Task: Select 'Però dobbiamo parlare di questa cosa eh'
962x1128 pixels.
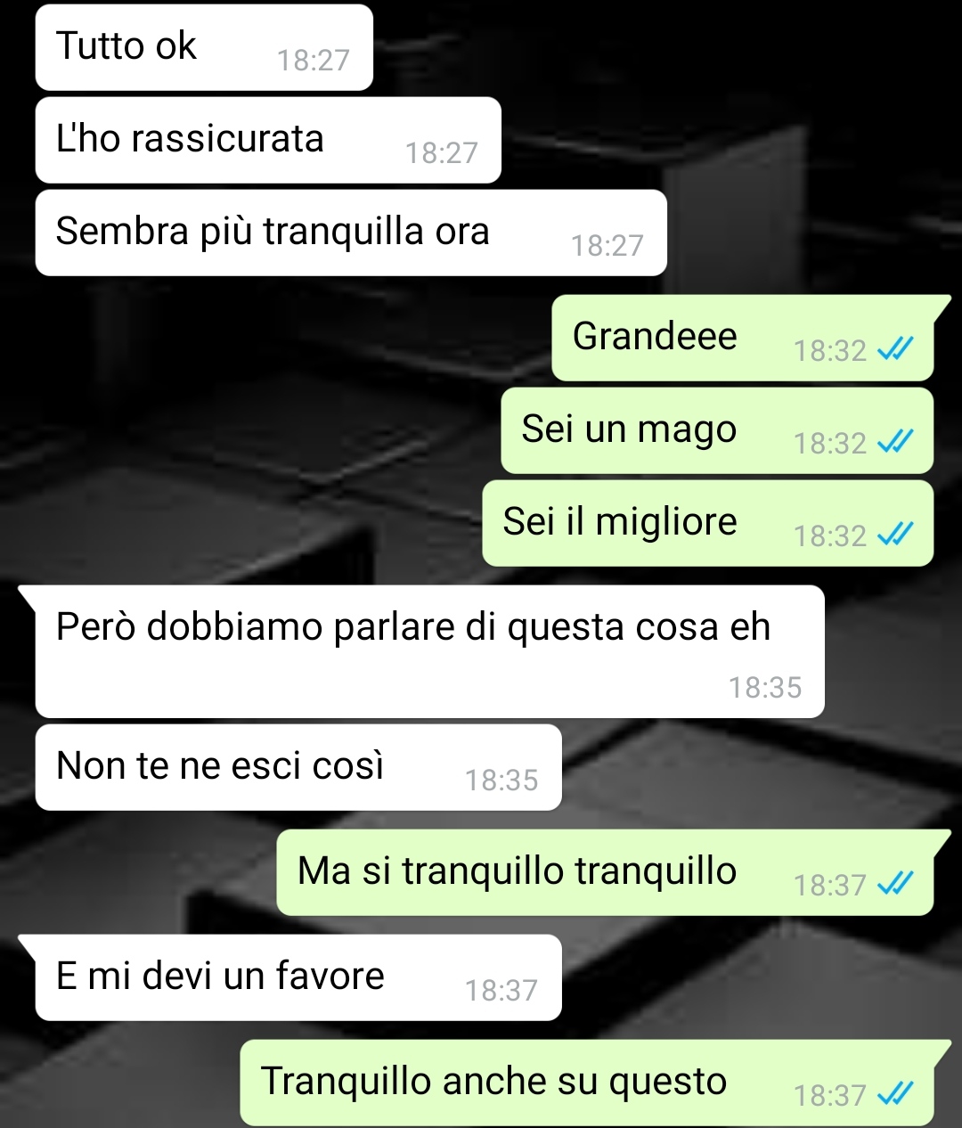Action: coord(412,627)
